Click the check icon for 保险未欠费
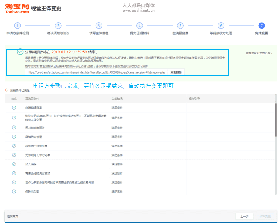 click(14, 191)
